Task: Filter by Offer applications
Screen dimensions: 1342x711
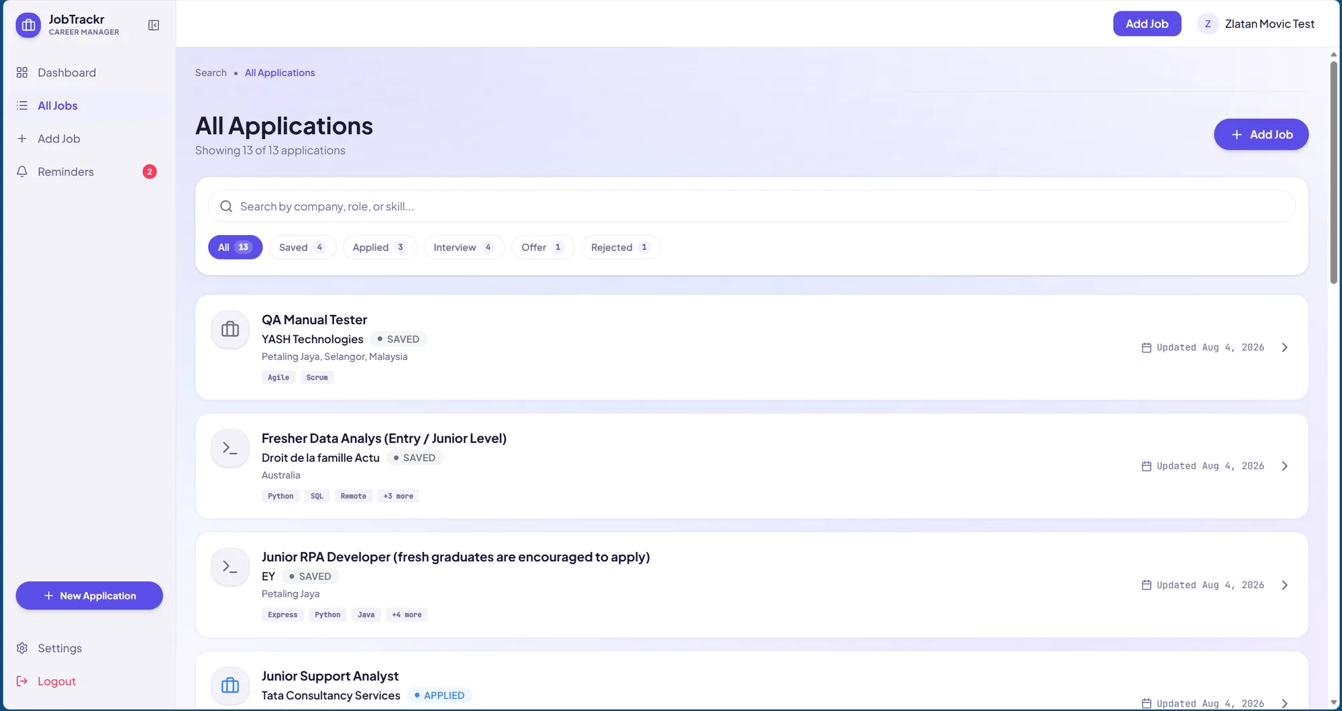Action: [x=542, y=247]
